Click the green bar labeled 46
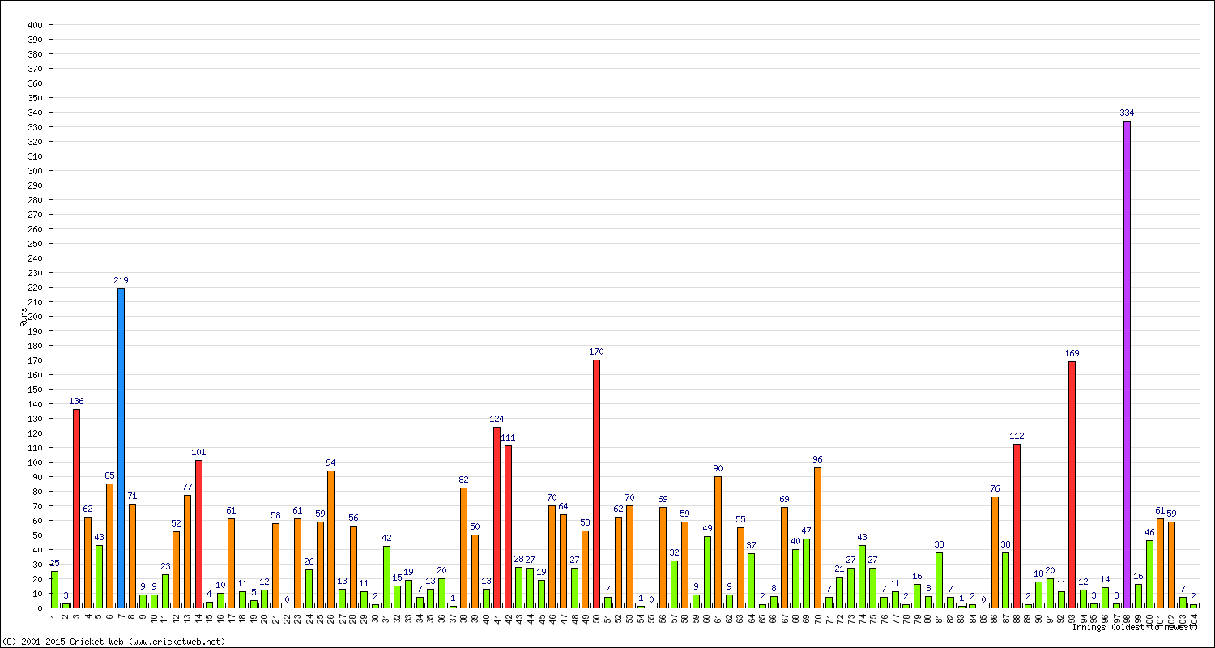This screenshot has height=648, width=1215. [1149, 574]
